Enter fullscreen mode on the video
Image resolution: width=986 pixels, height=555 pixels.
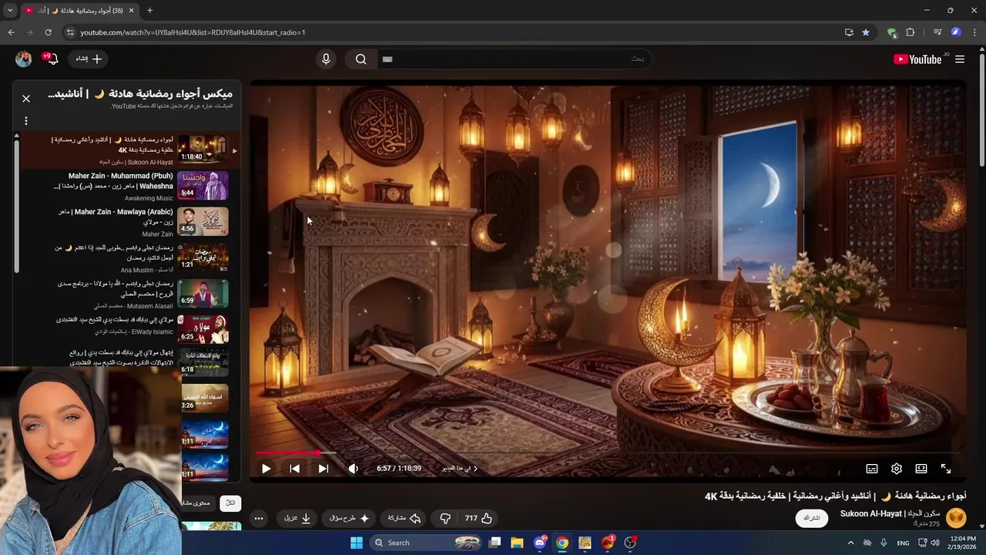tap(946, 469)
